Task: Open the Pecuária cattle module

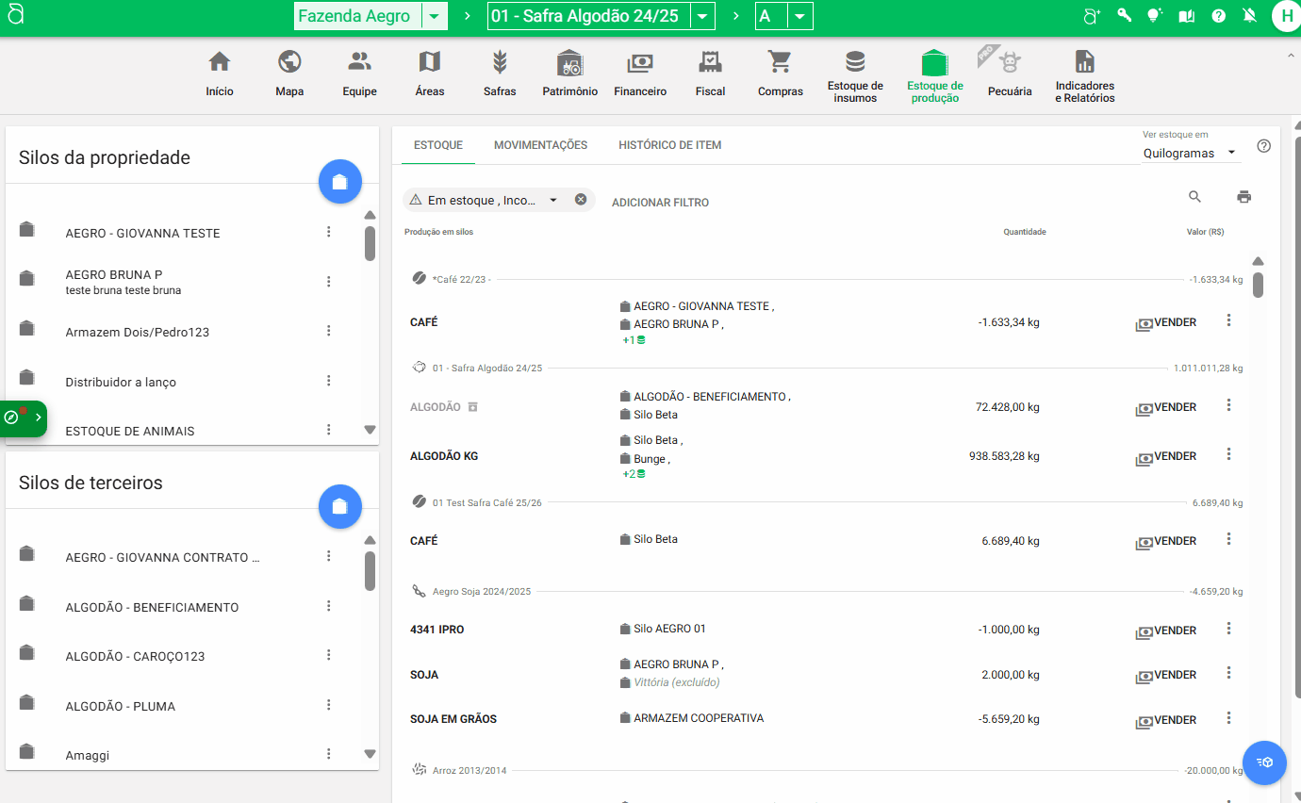Action: 1010,74
